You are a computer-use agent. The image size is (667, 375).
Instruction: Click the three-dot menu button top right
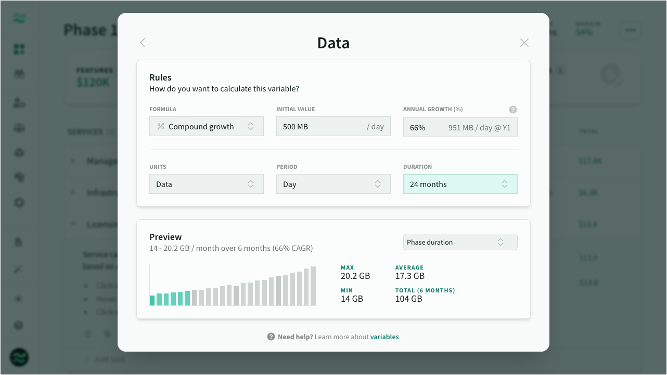pos(630,30)
